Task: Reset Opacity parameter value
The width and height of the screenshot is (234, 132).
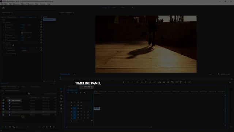Action: (x=41, y=48)
